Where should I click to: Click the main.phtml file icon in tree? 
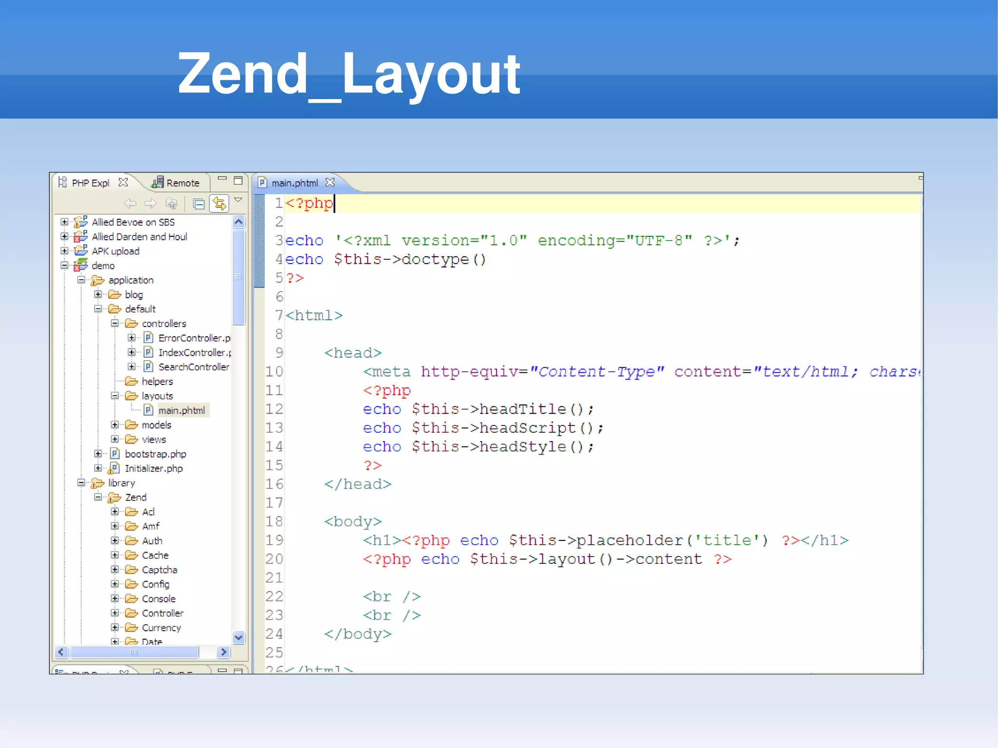pos(149,410)
